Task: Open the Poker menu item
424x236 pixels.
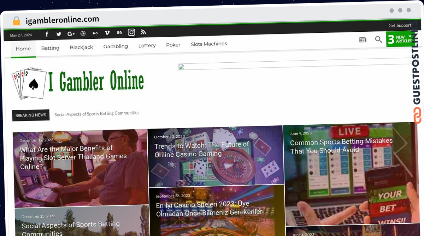Action: 173,45
